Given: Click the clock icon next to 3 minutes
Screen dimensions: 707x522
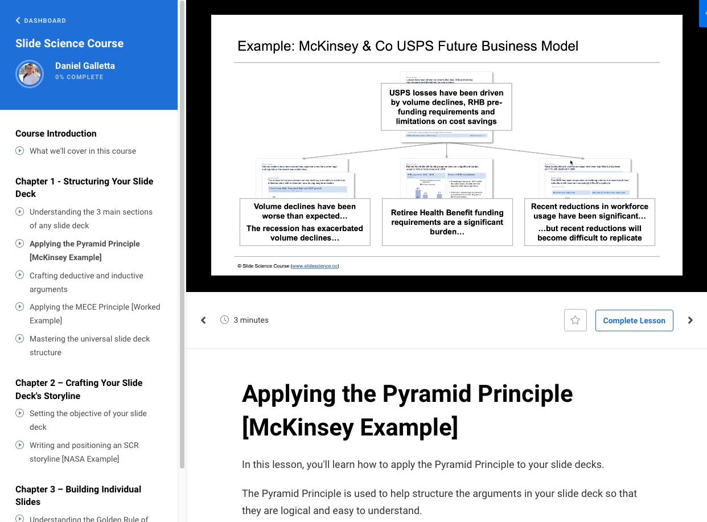Looking at the screenshot, I should tap(225, 320).
